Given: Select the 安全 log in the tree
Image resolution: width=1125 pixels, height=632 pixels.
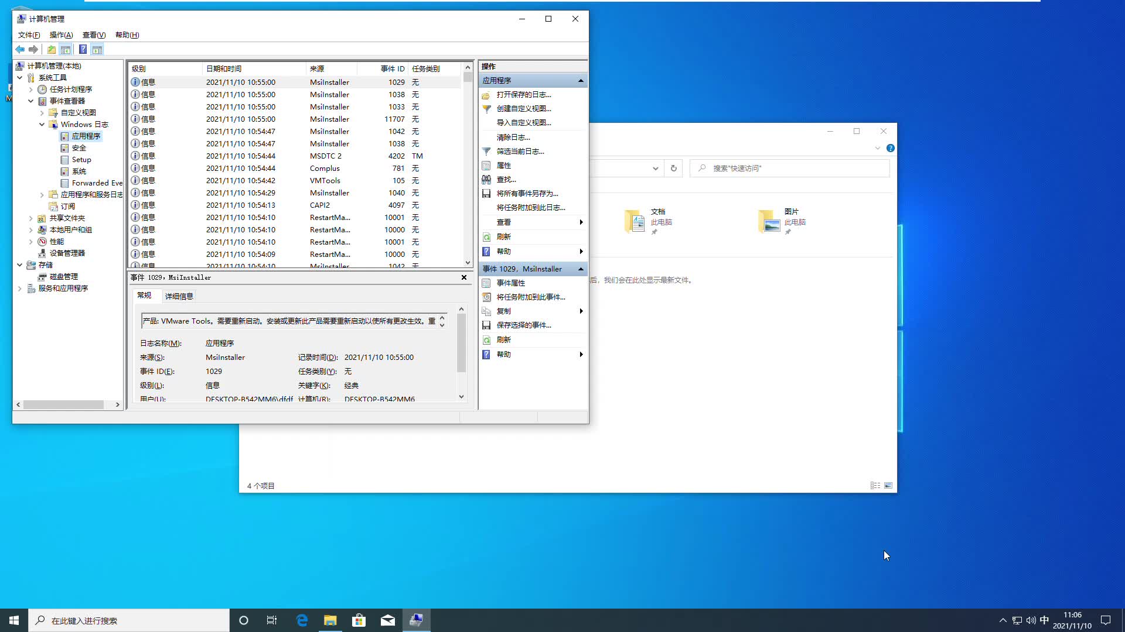Looking at the screenshot, I should pyautogui.click(x=79, y=148).
